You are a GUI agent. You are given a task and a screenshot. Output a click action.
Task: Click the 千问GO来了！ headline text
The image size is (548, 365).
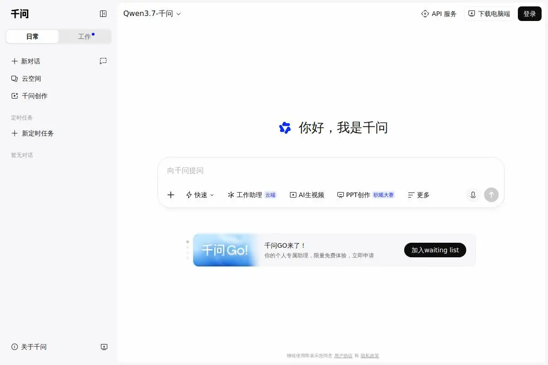pyautogui.click(x=285, y=245)
